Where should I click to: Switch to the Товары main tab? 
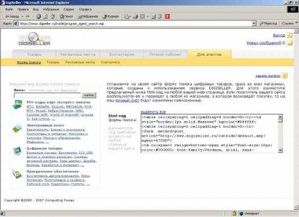(x=34, y=55)
